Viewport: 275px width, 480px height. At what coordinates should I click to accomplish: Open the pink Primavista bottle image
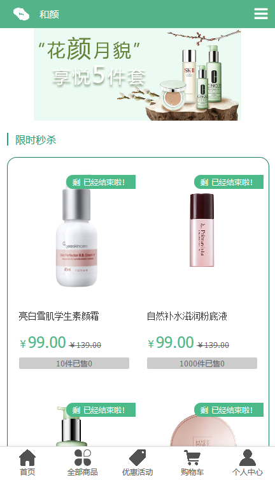(x=202, y=230)
